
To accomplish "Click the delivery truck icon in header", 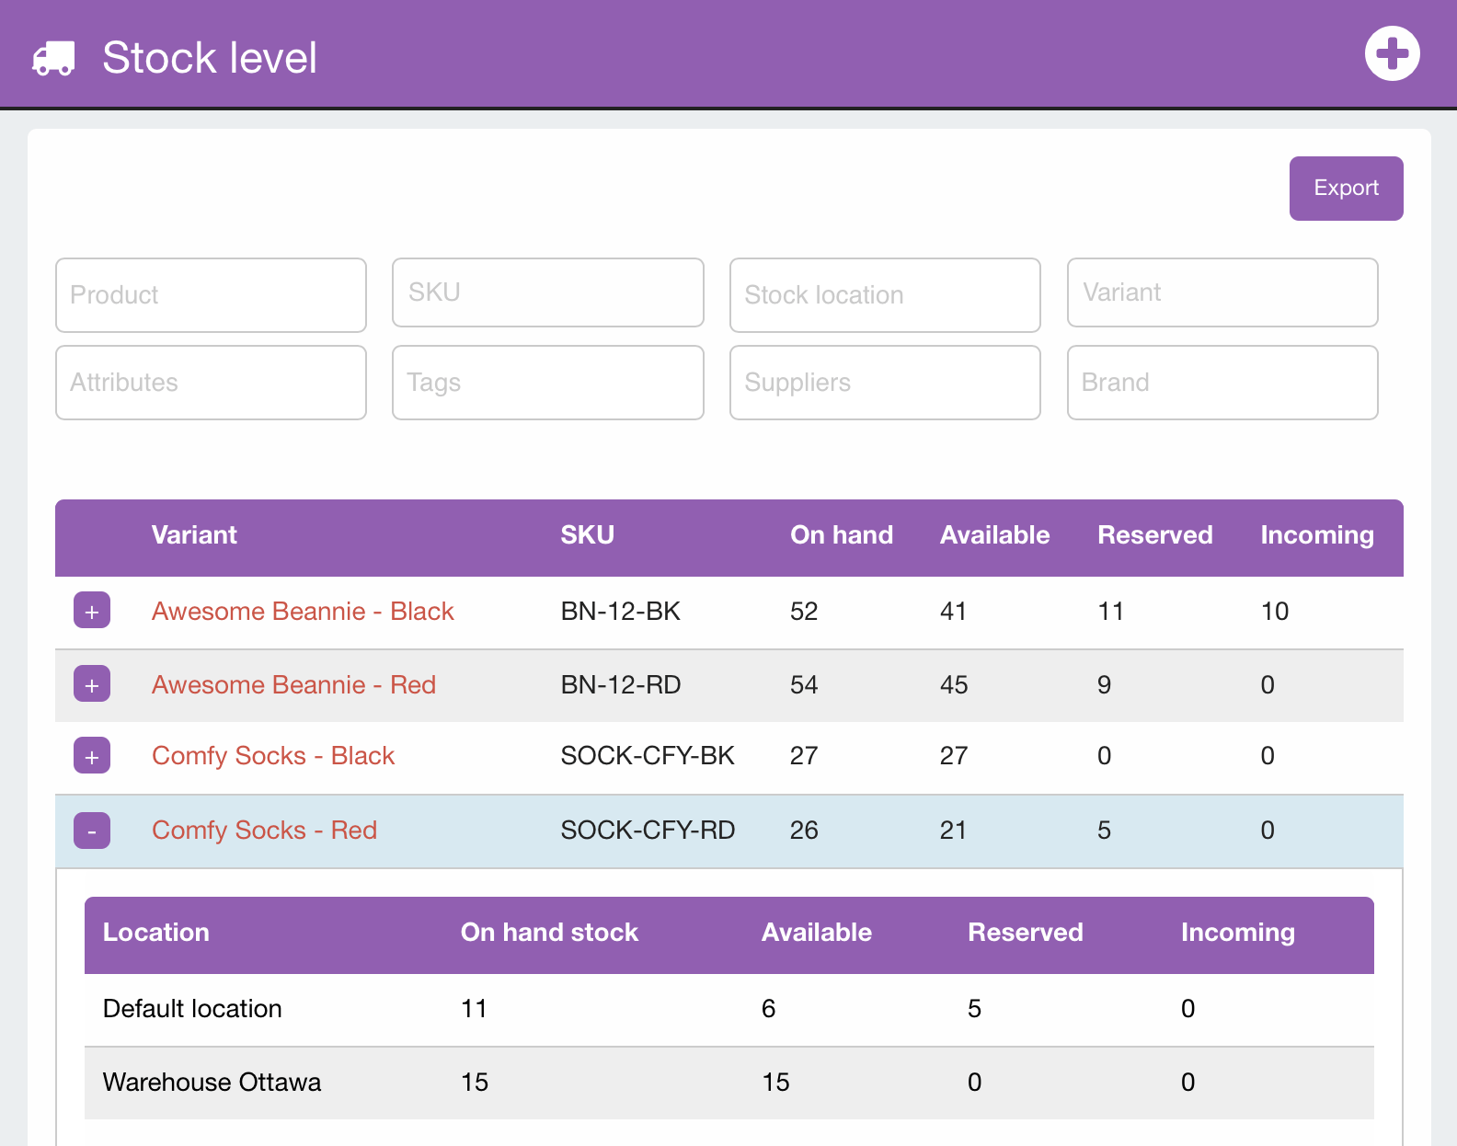I will pyautogui.click(x=53, y=57).
